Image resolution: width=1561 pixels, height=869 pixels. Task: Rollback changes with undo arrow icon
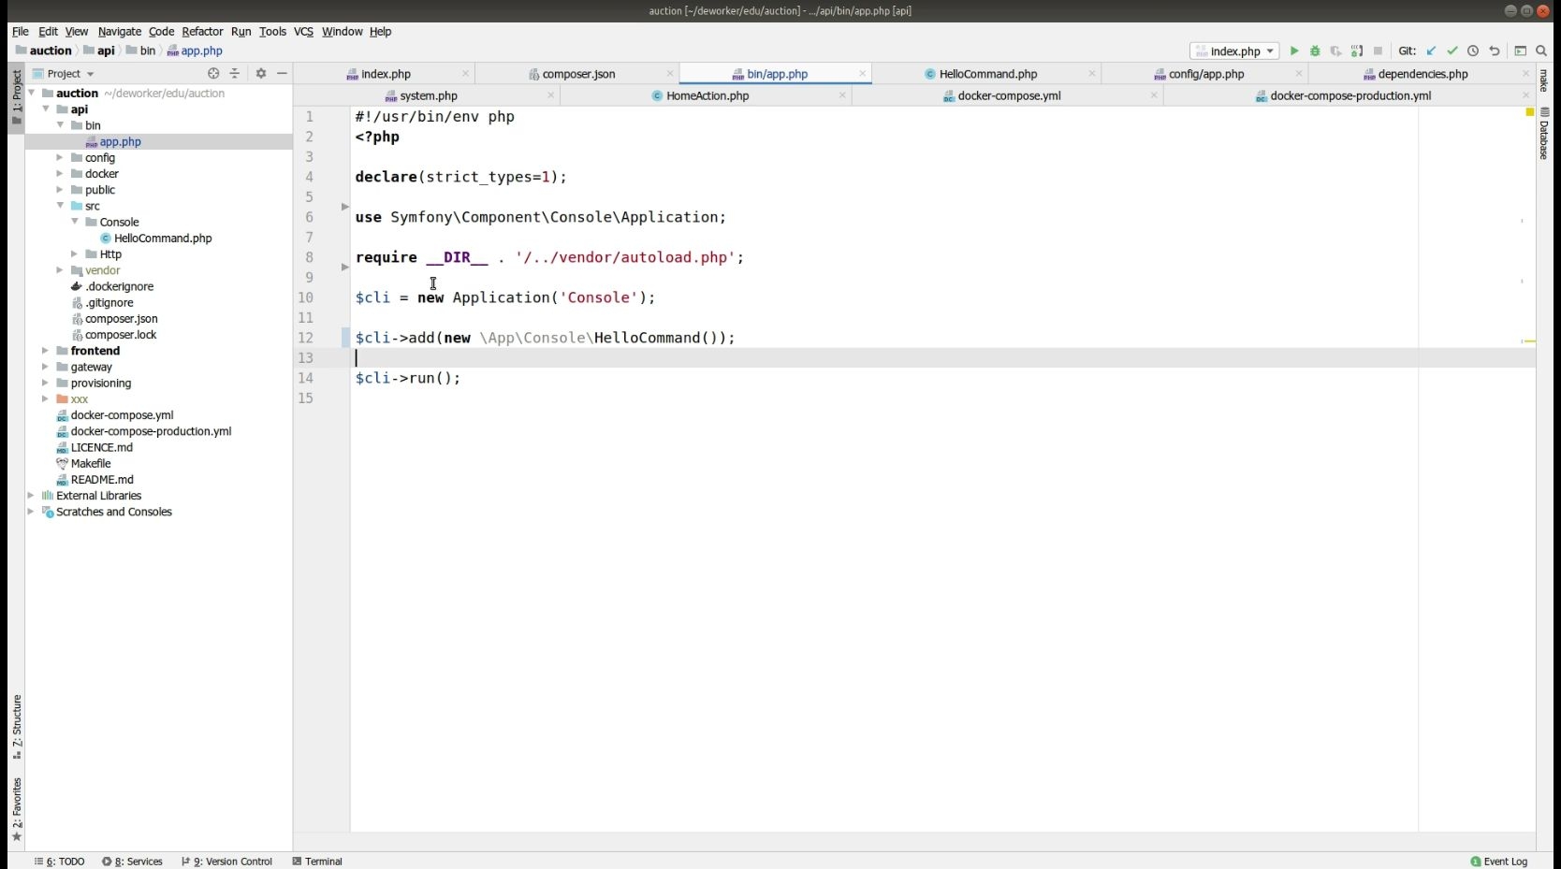pos(1495,51)
